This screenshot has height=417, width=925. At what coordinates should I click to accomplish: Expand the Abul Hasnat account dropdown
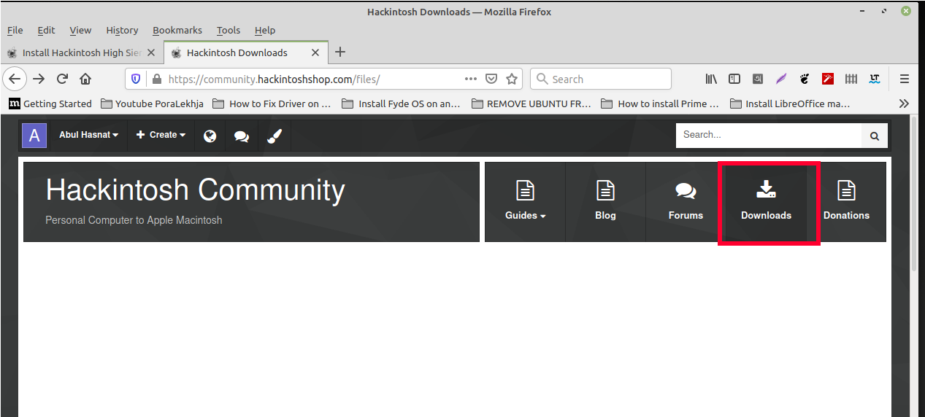[x=88, y=135]
